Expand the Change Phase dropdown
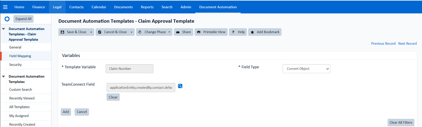 [169, 32]
